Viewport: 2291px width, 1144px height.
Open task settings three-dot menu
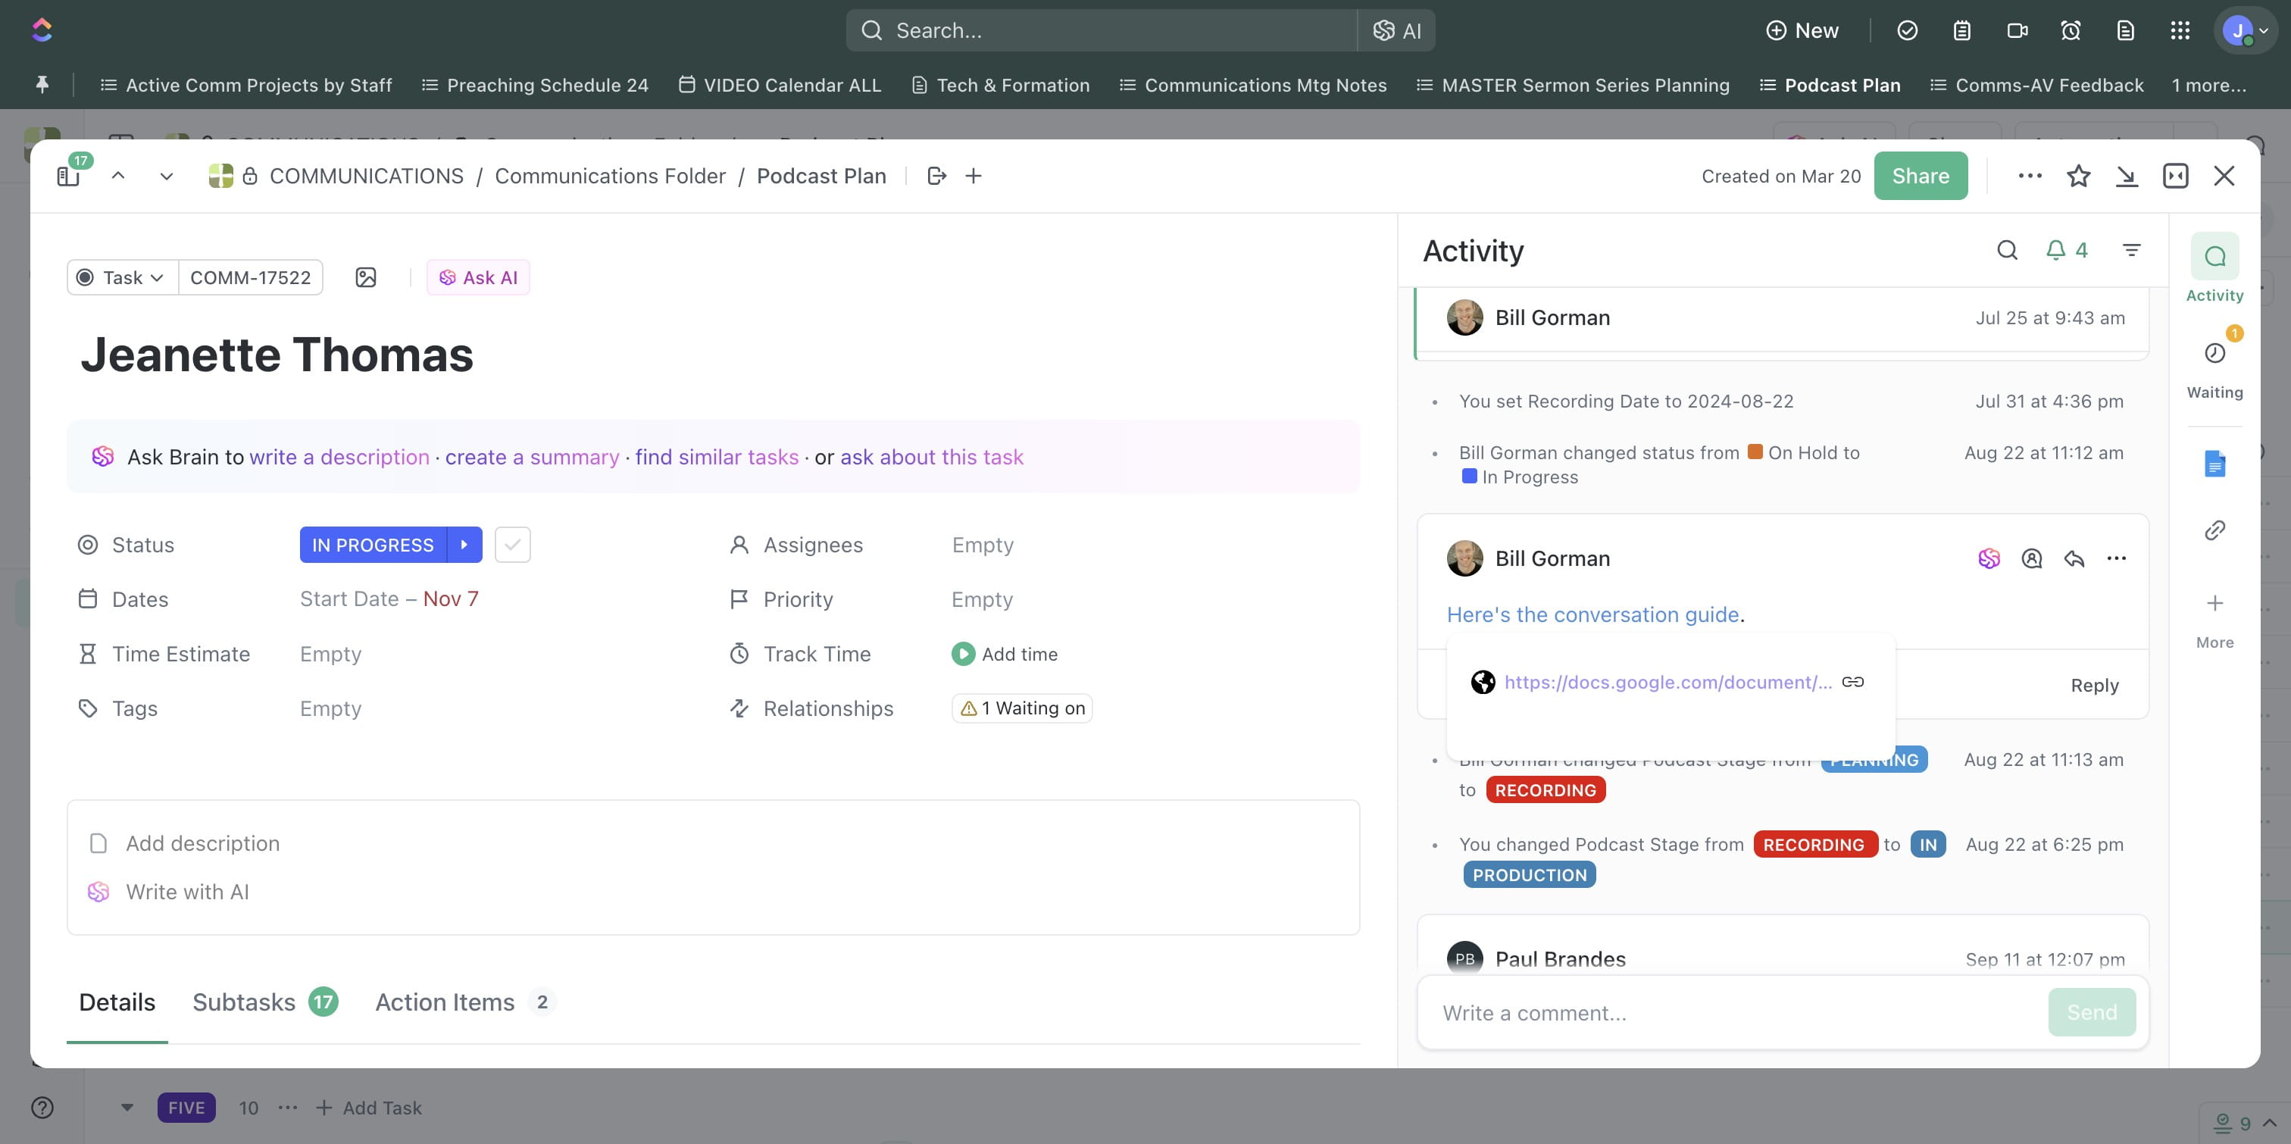click(2030, 176)
